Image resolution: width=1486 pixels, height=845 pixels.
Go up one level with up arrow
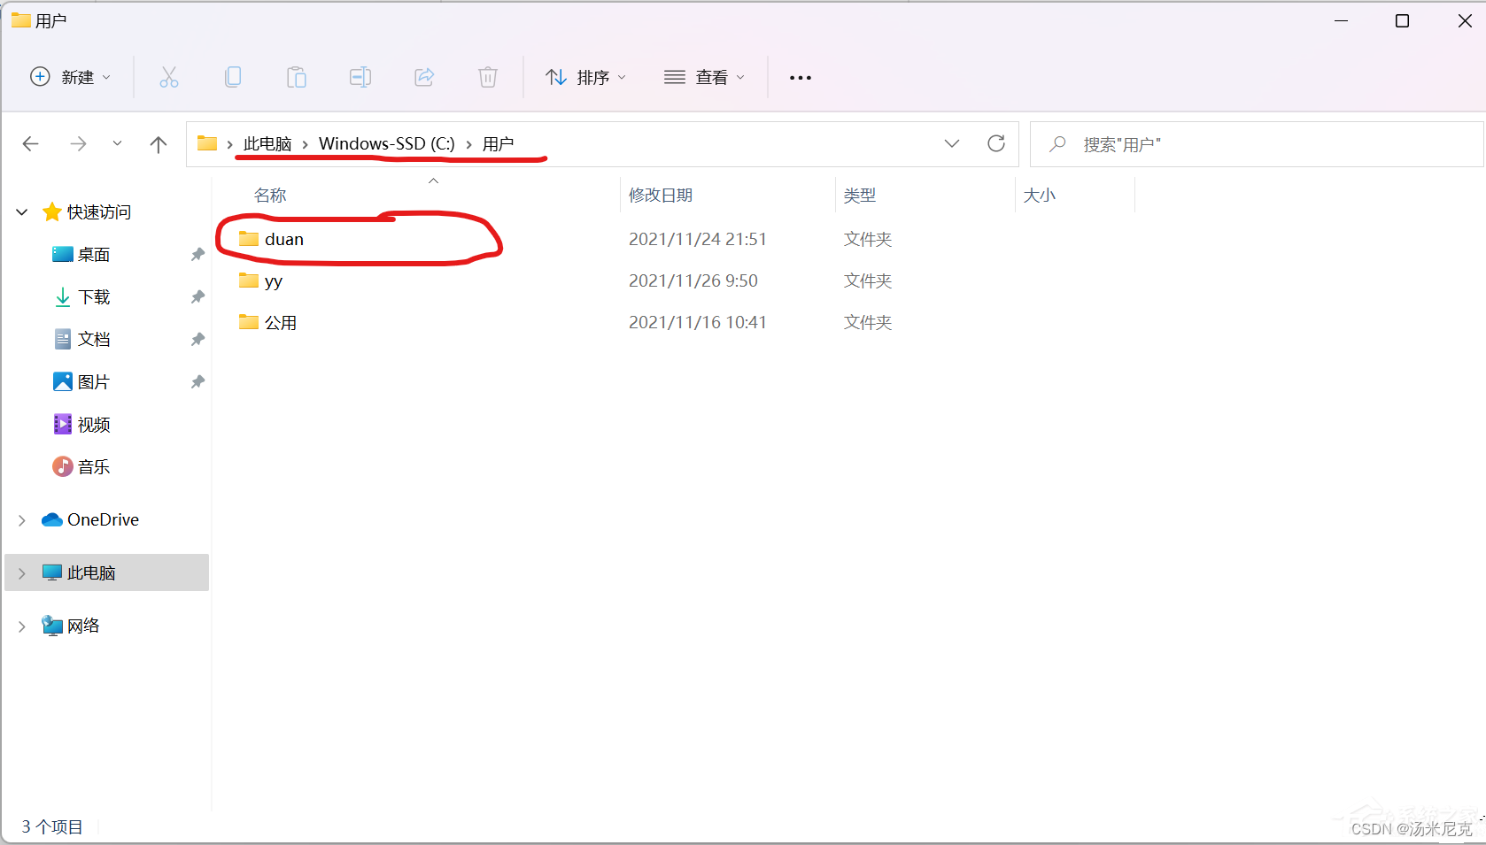159,144
